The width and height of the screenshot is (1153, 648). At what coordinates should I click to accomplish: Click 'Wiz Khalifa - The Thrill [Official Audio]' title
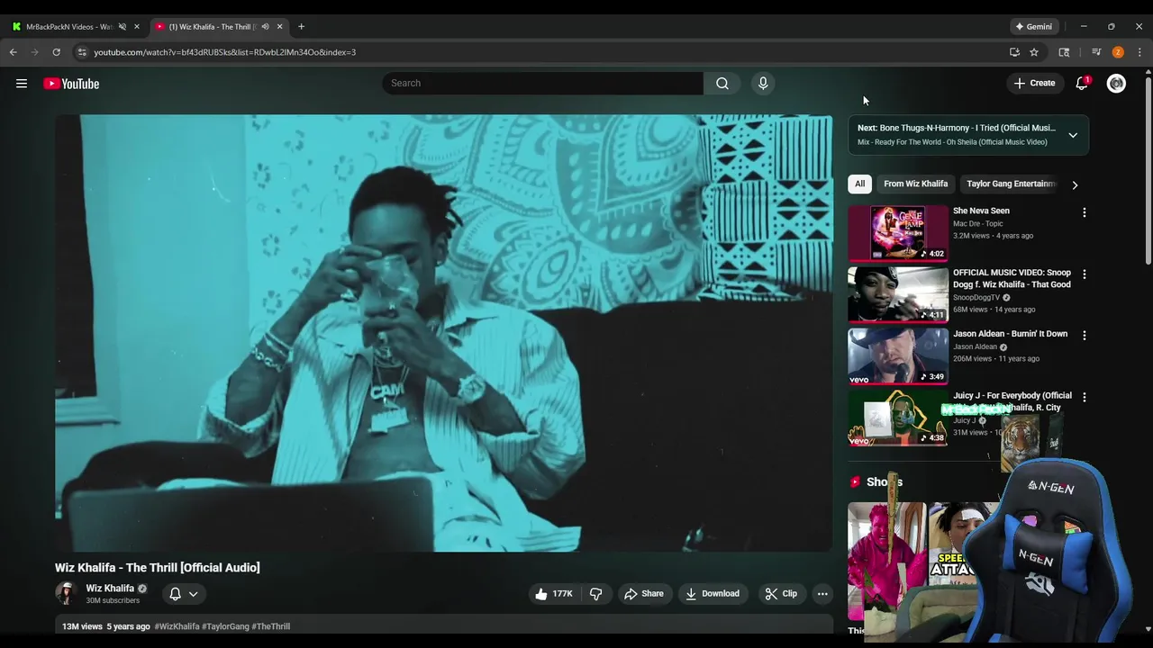click(x=157, y=568)
